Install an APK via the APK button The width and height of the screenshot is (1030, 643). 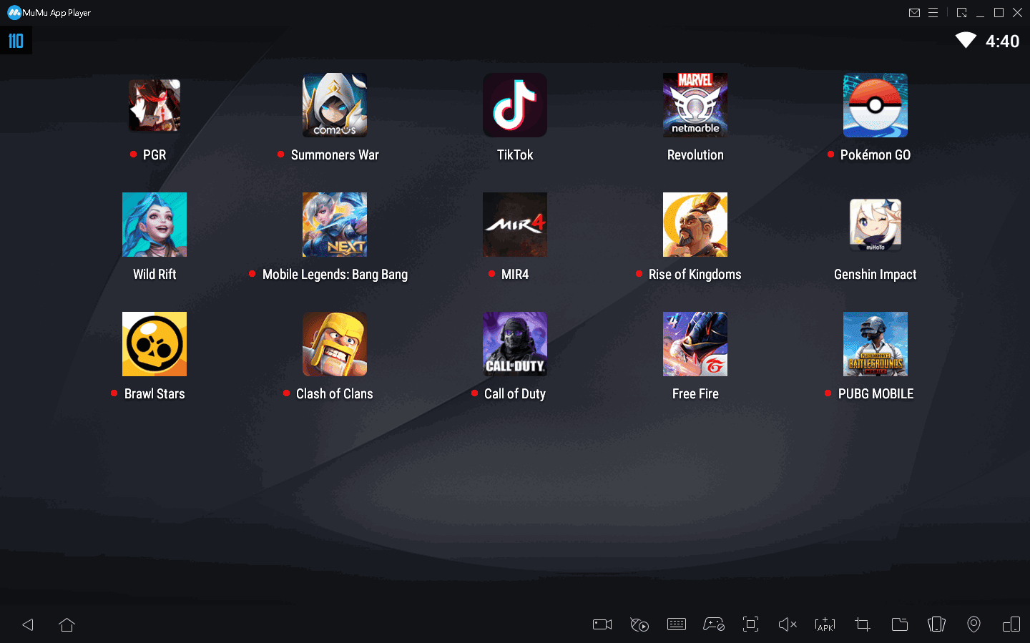[x=825, y=624]
